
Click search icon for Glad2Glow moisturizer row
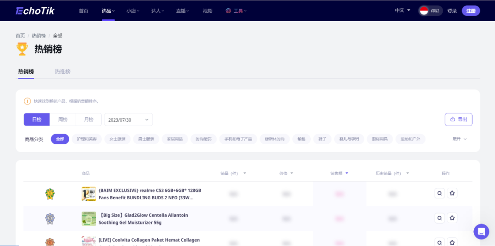tap(440, 218)
